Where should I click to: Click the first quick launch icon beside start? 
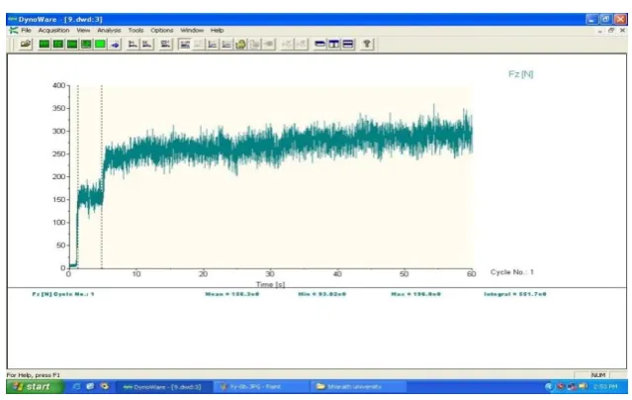(76, 387)
